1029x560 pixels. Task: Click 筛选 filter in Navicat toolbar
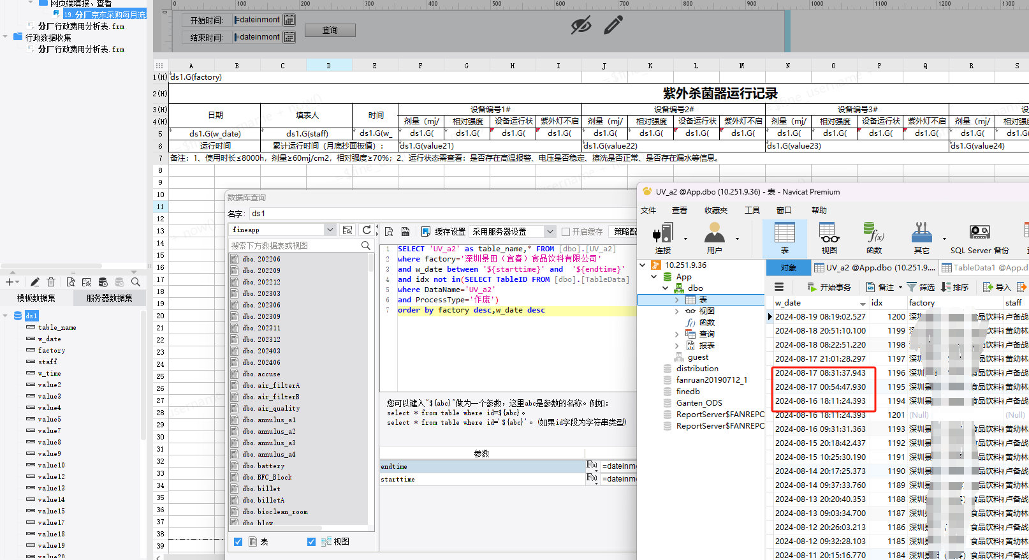(921, 287)
